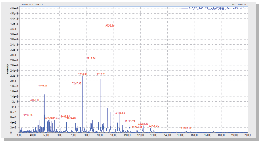Select the 16000 x-axis tick label

[x=194, y=135]
